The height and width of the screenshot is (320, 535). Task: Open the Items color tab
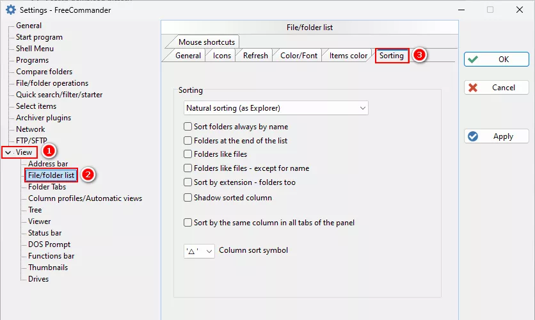[348, 56]
